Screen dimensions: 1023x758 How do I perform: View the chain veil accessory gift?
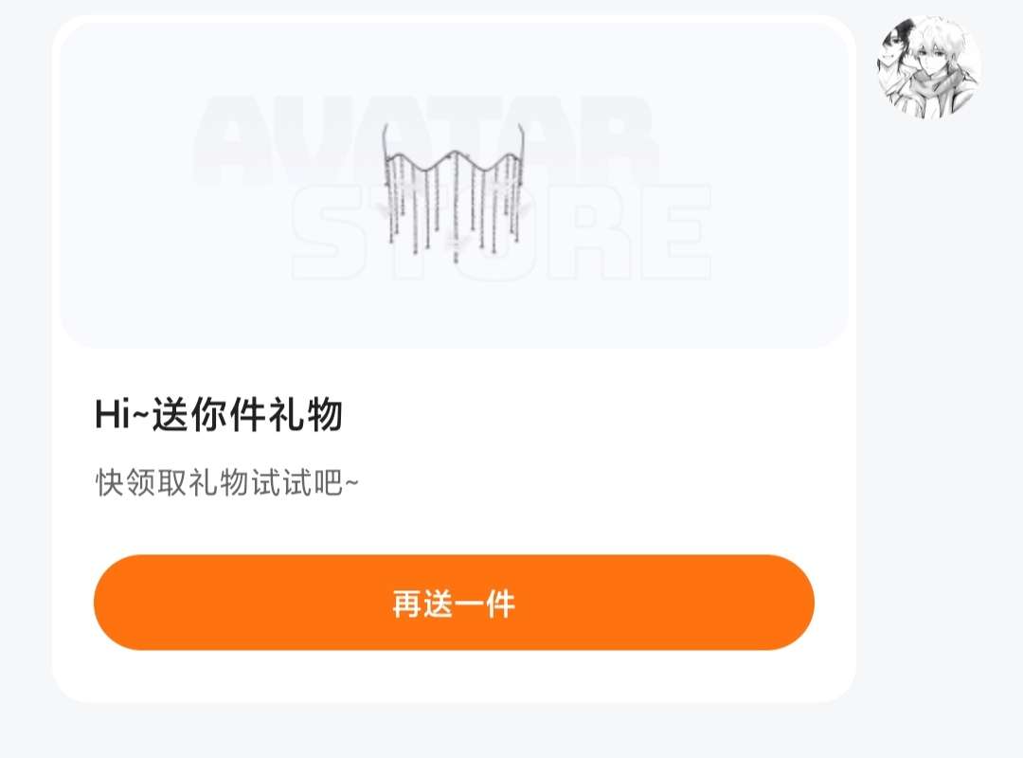pyautogui.click(x=454, y=192)
